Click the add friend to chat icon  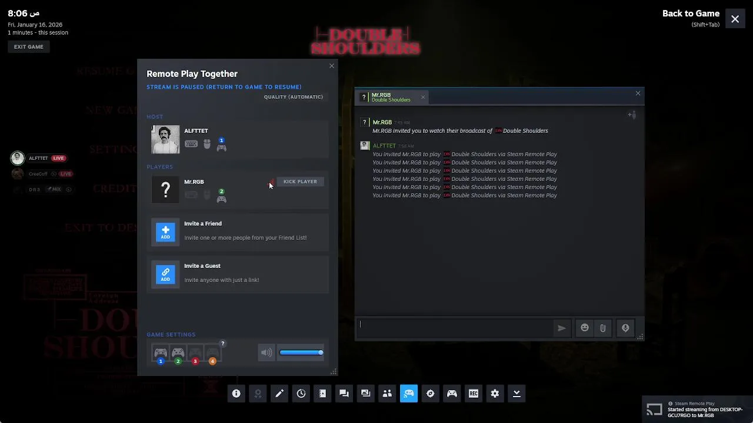click(632, 115)
